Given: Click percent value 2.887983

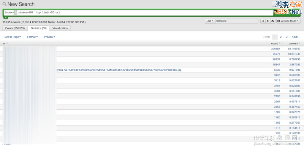Looking at the screenshot, I should [295, 64].
